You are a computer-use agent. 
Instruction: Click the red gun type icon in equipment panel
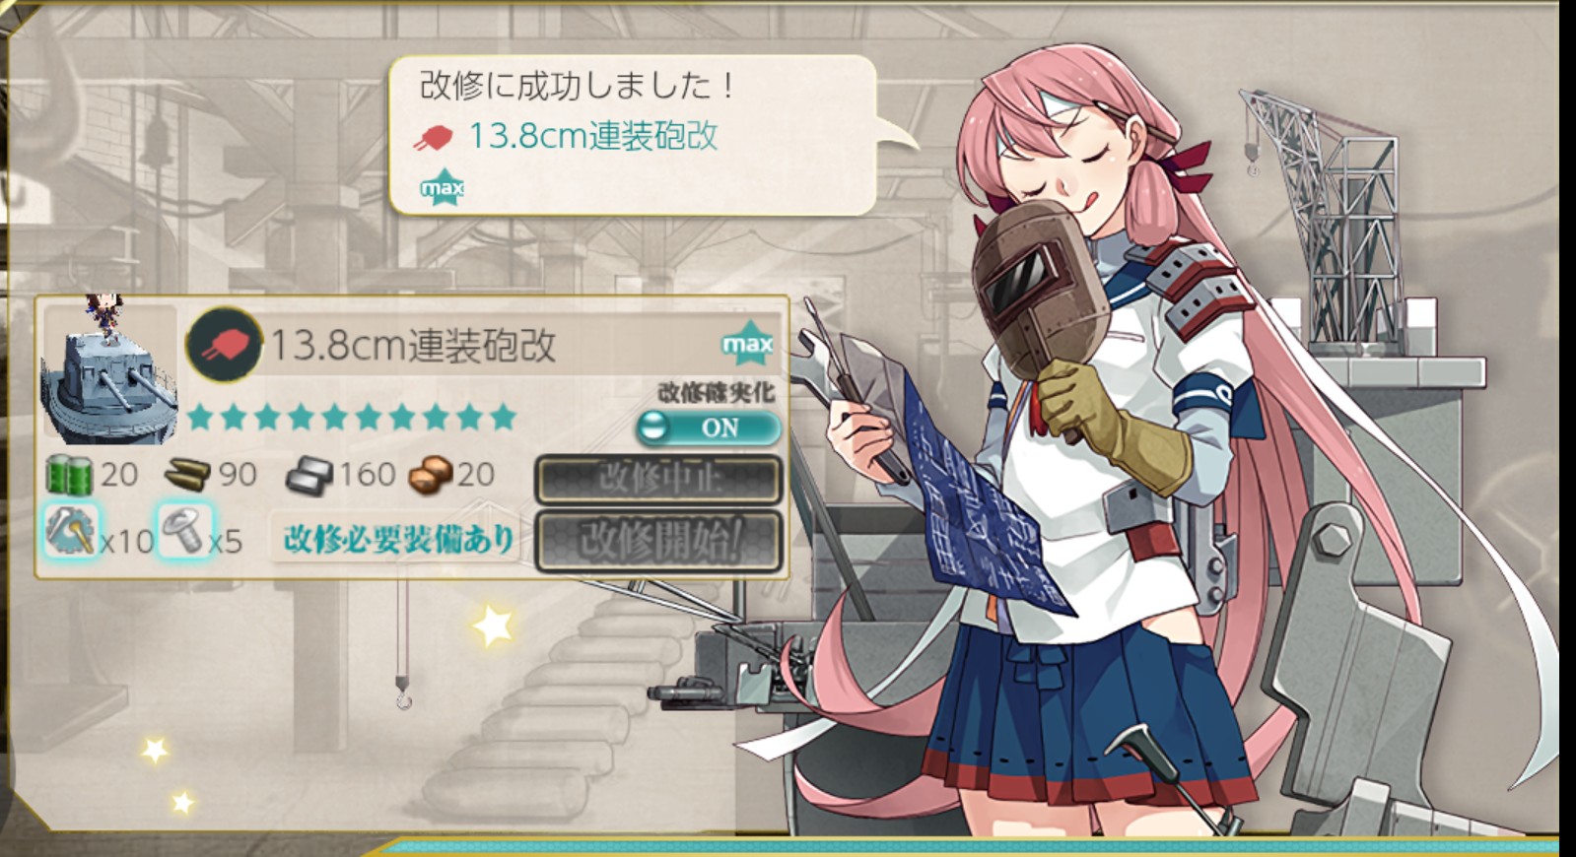(225, 345)
